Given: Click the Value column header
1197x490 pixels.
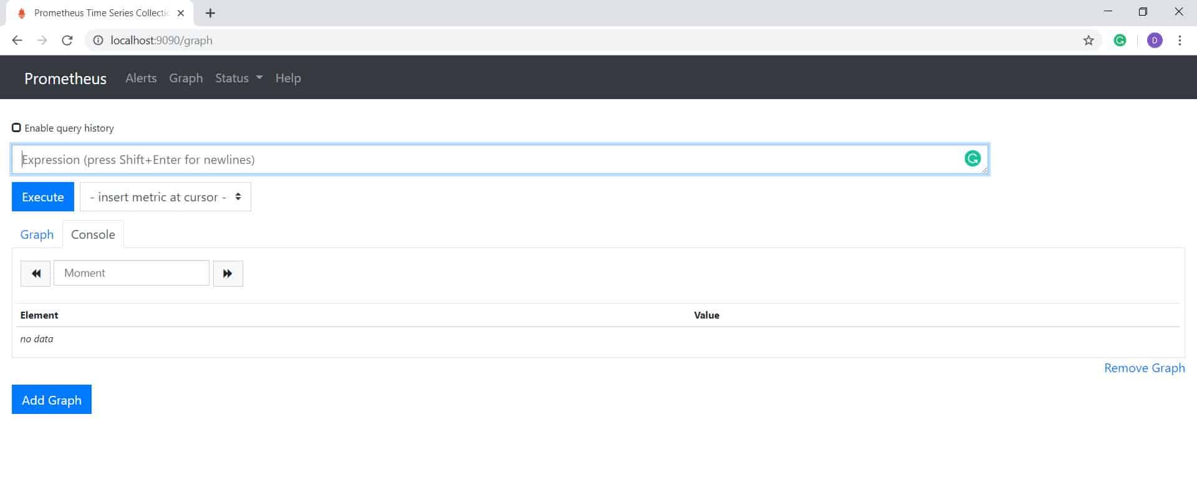Looking at the screenshot, I should click(x=706, y=315).
